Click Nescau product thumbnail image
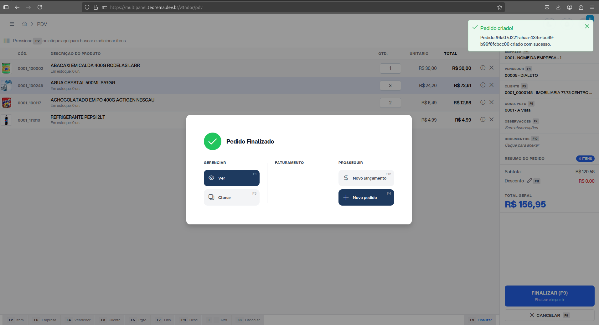Viewport: 599px width, 325px height. point(6,103)
